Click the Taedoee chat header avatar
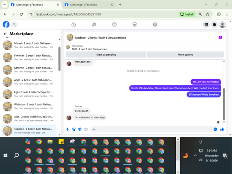232x174 pixels. coord(70,38)
